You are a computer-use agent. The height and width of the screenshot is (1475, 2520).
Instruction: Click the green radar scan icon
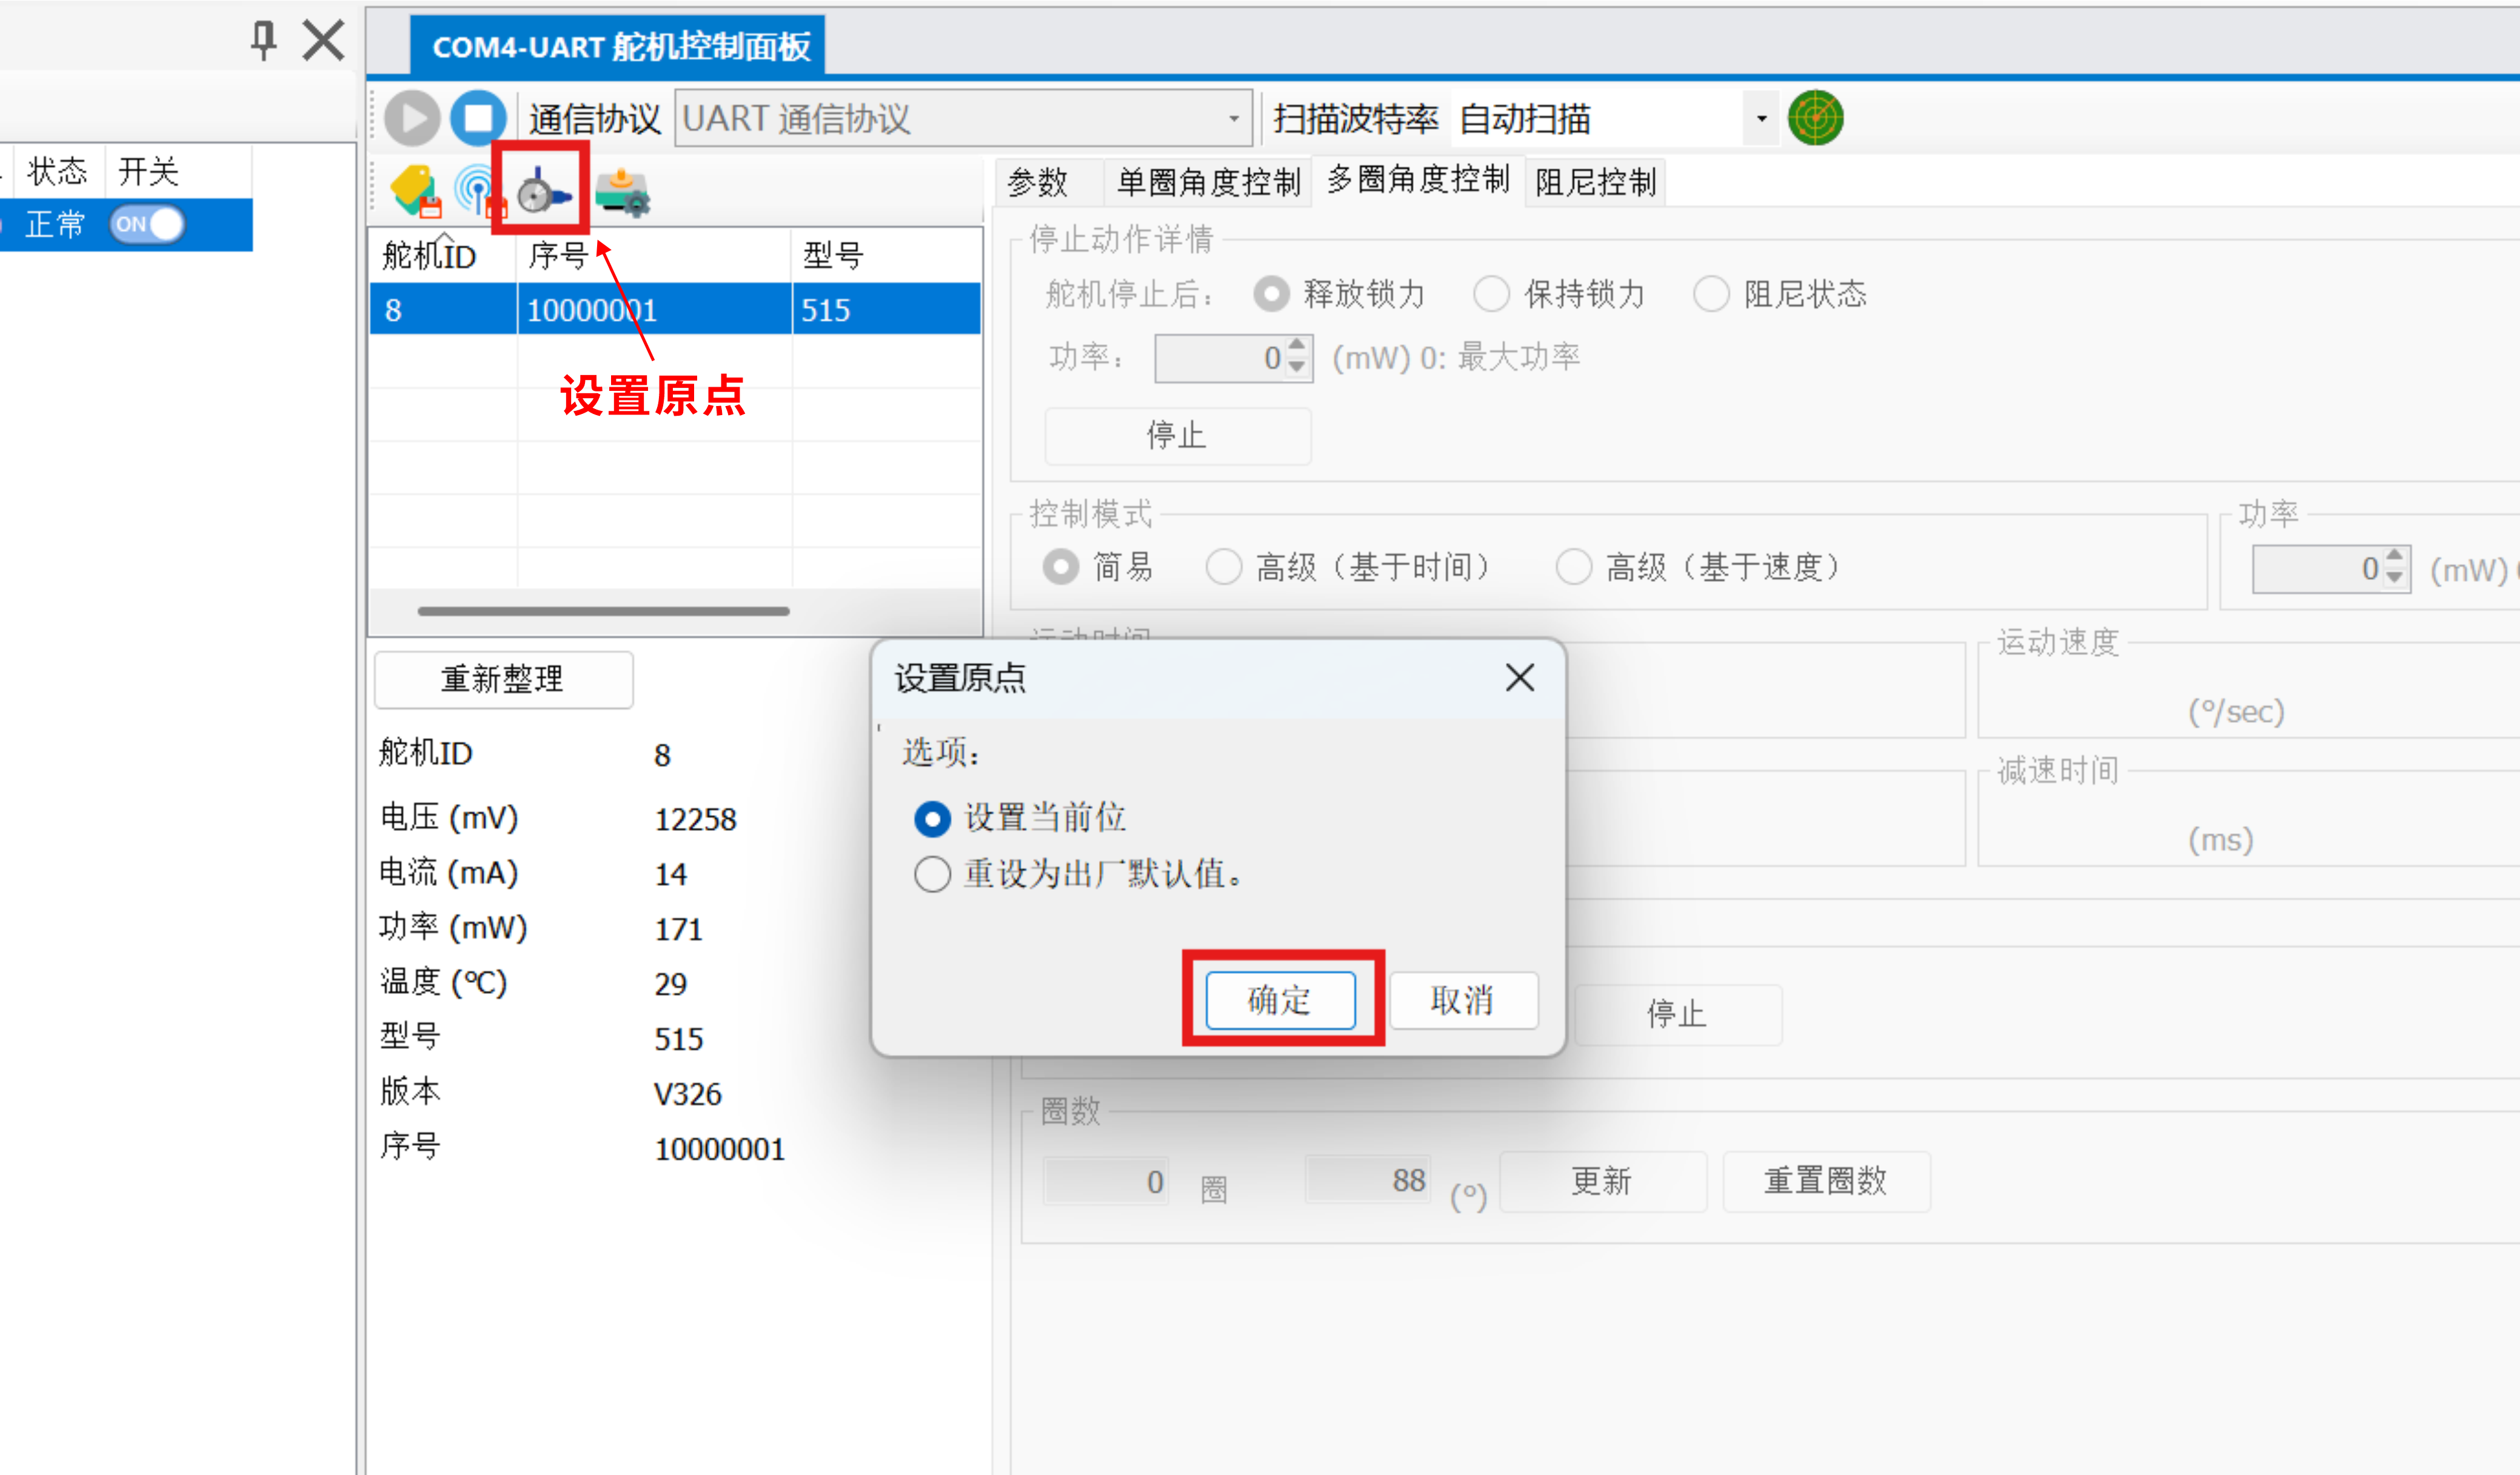[x=1815, y=118]
